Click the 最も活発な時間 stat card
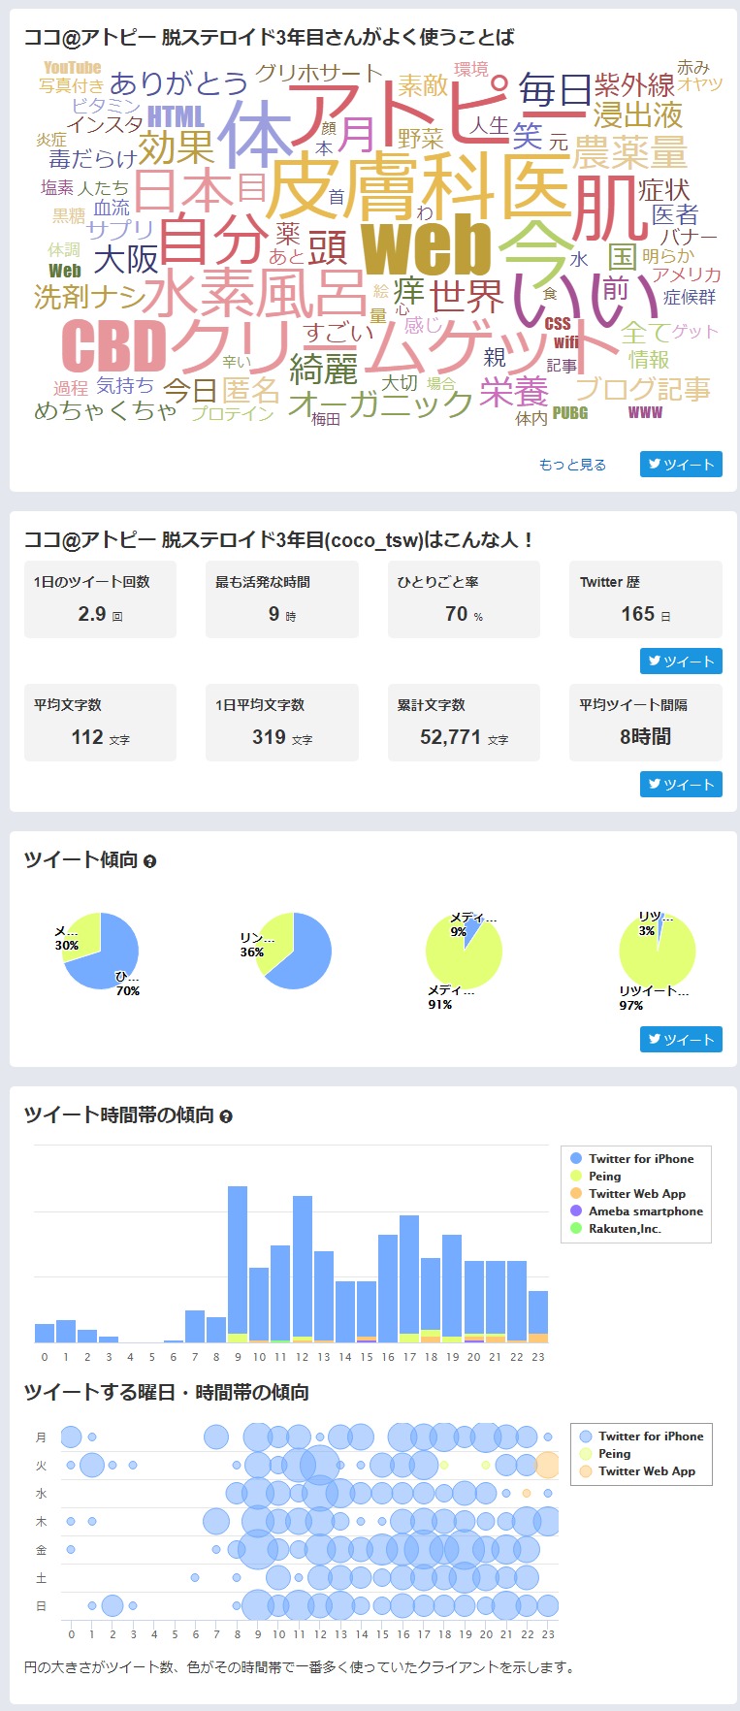Screen dimensions: 740x1711 pyautogui.click(x=282, y=599)
